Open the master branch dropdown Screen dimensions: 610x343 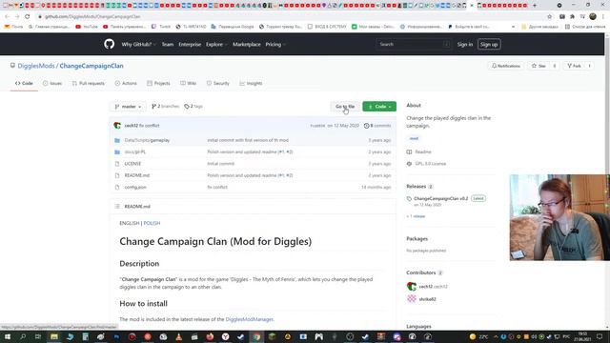point(128,107)
